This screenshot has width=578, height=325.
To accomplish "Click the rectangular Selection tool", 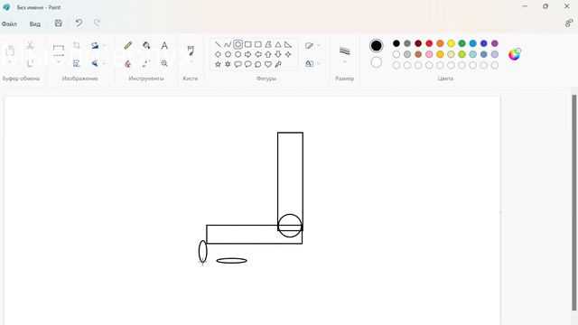I will click(59, 51).
